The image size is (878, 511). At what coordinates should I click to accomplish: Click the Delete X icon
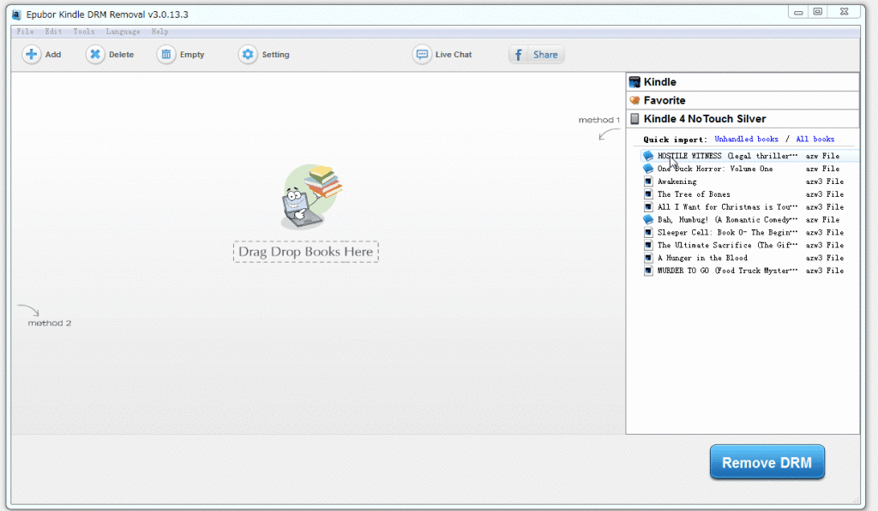click(x=95, y=54)
